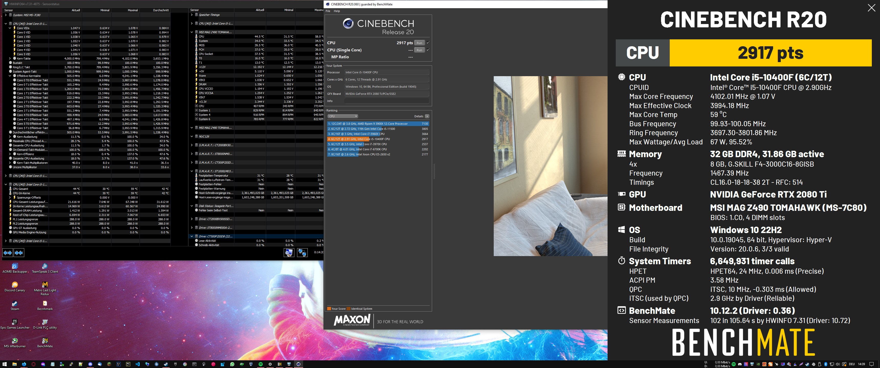Click Cinebench Info input field
This screenshot has height=368, width=880.
(x=386, y=101)
